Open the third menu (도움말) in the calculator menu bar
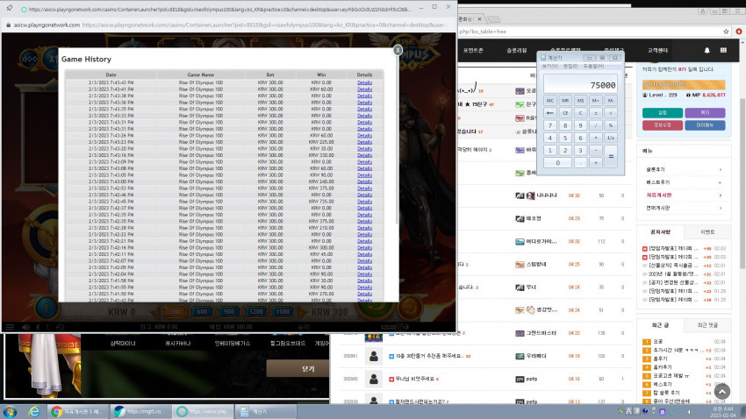 click(593, 66)
